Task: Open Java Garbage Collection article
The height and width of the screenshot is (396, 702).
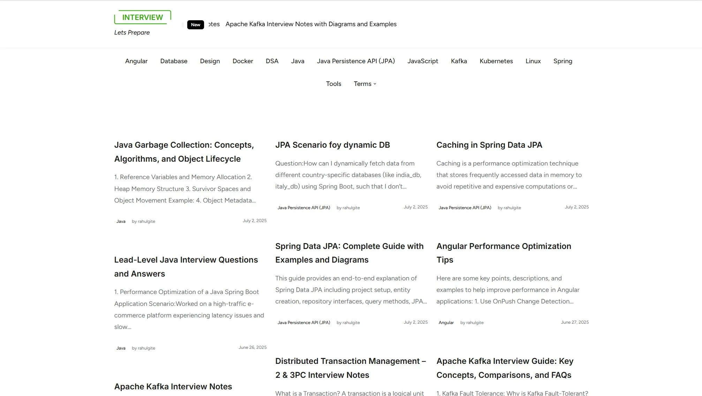Action: point(184,152)
